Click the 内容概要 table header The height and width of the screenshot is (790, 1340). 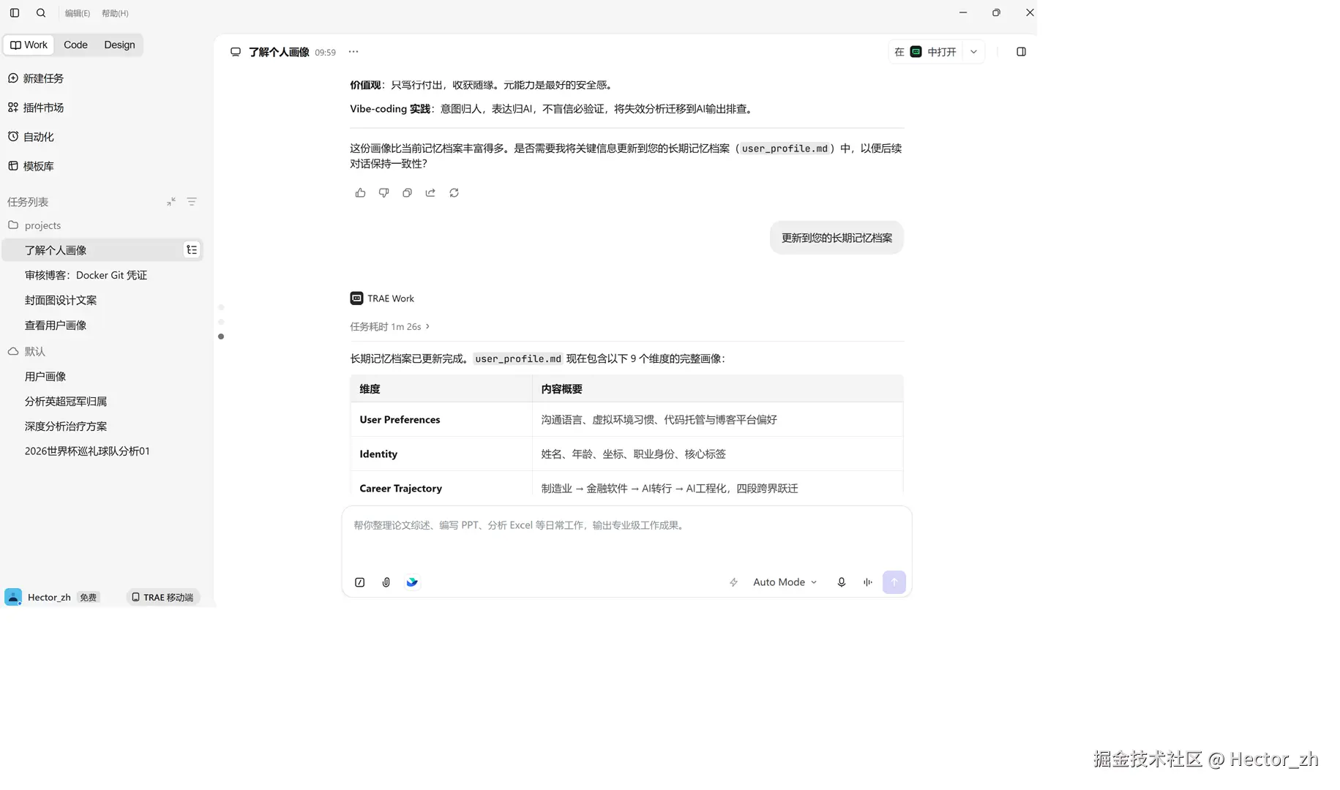(717, 389)
